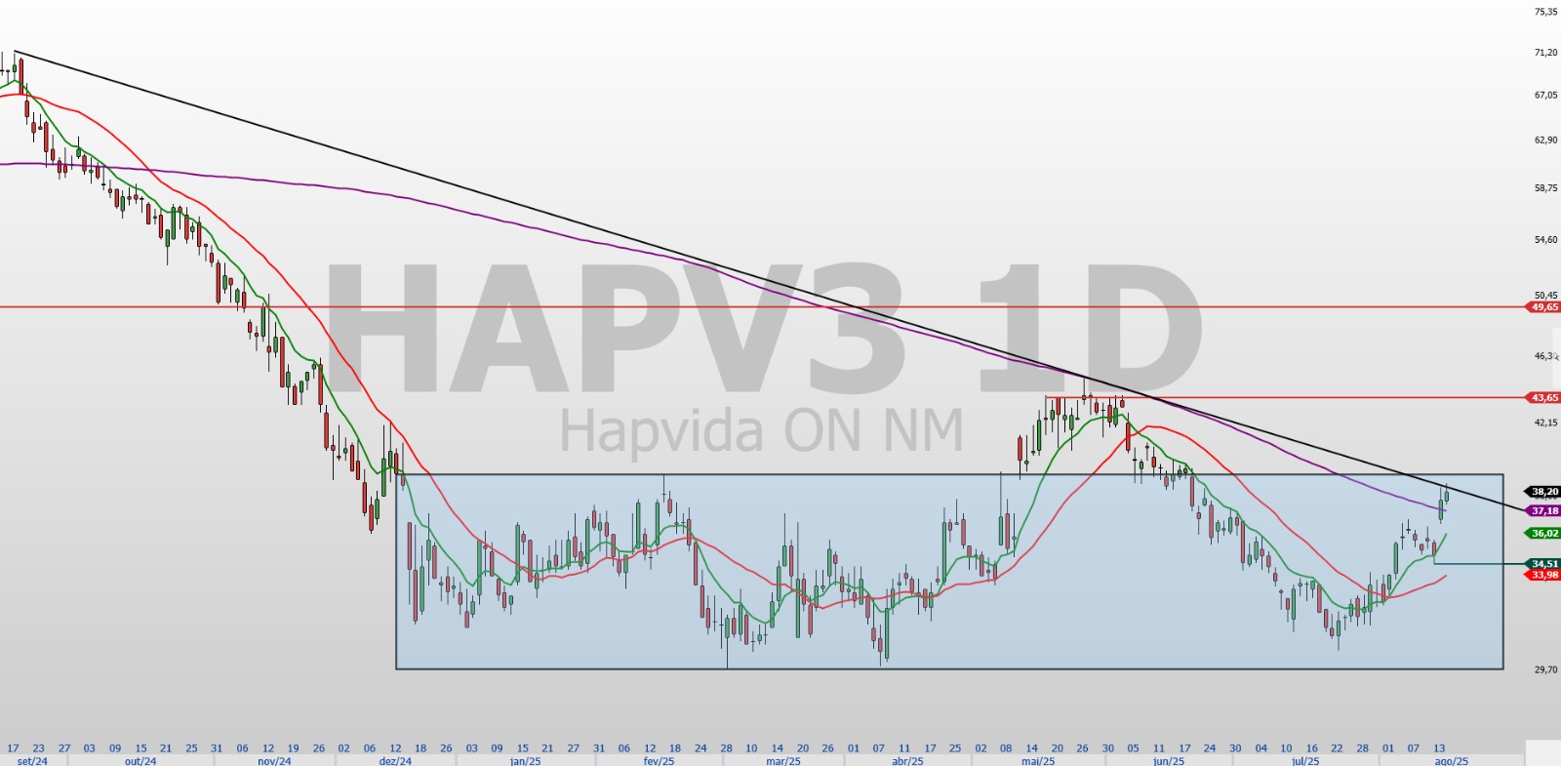The image size is (1561, 766).
Task: Click the red 33,98 moving average tag
Action: click(x=1543, y=575)
